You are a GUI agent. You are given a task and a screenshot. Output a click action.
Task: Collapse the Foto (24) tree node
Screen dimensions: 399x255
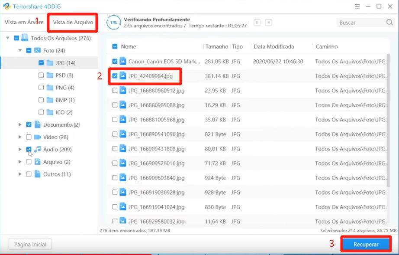(x=20, y=50)
